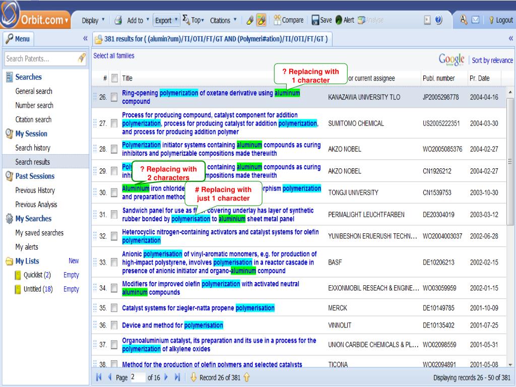Open the Orbit.com logo dropdown
Screen dimensions: 516x387
[66, 21]
